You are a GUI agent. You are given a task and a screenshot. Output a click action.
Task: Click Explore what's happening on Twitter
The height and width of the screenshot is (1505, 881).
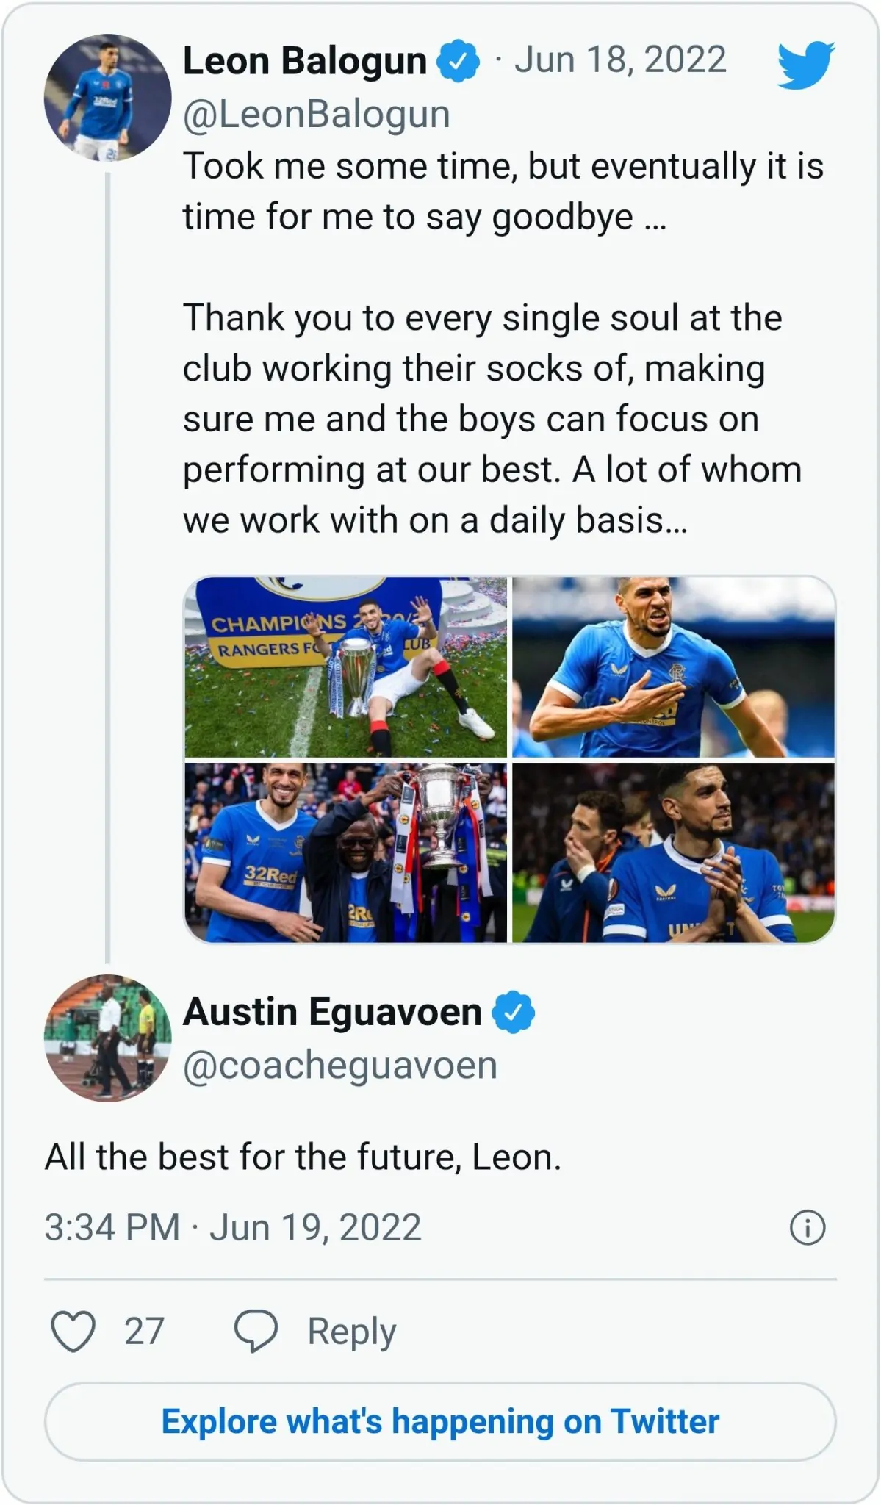coord(440,1421)
